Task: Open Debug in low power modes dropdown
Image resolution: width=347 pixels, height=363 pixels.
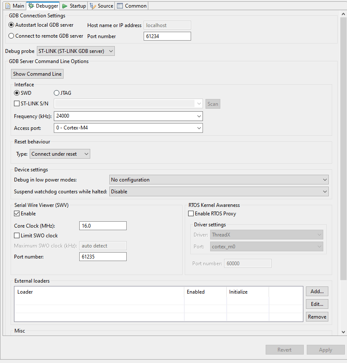Action: 219,180
